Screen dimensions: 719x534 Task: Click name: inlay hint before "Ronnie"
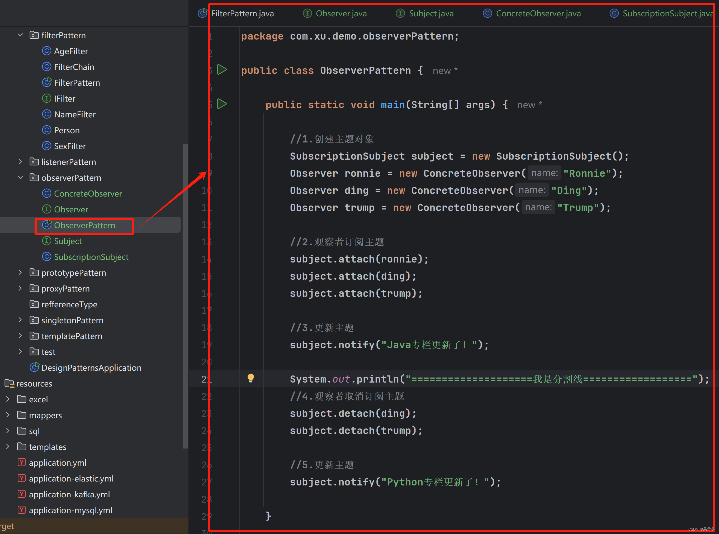coord(544,173)
